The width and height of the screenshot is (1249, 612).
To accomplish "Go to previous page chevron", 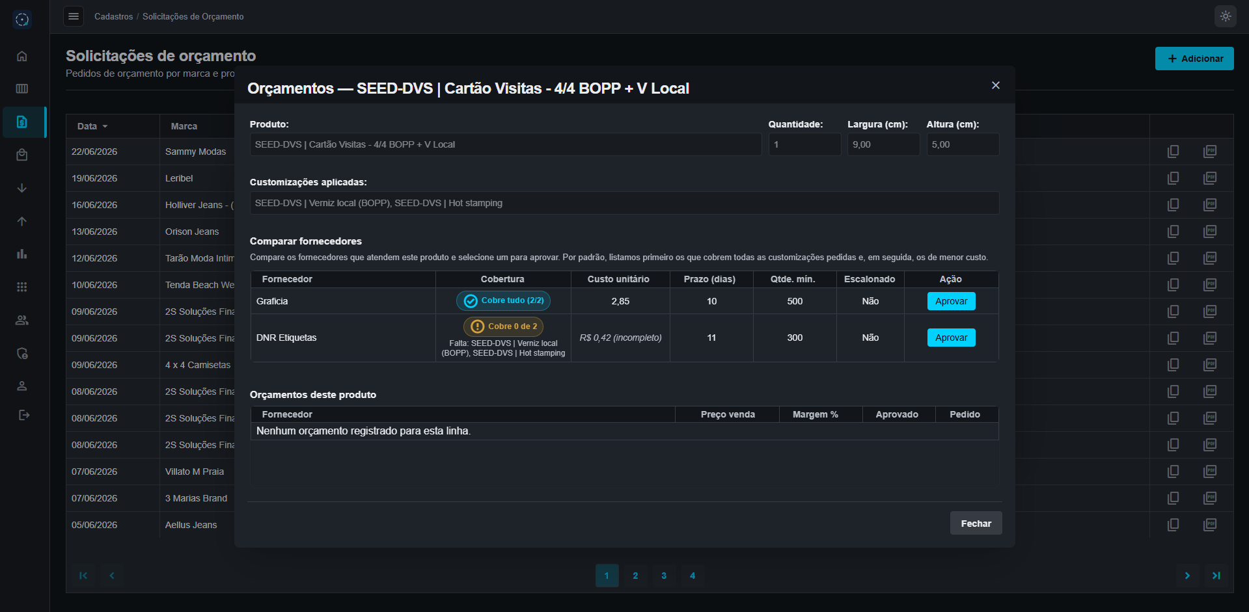I will [x=112, y=576].
